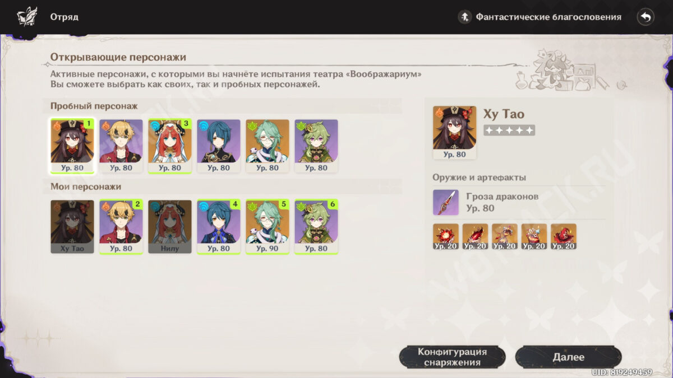This screenshot has width=673, height=378.
Task: Open Фантастические благословения blessings icon
Action: click(464, 17)
